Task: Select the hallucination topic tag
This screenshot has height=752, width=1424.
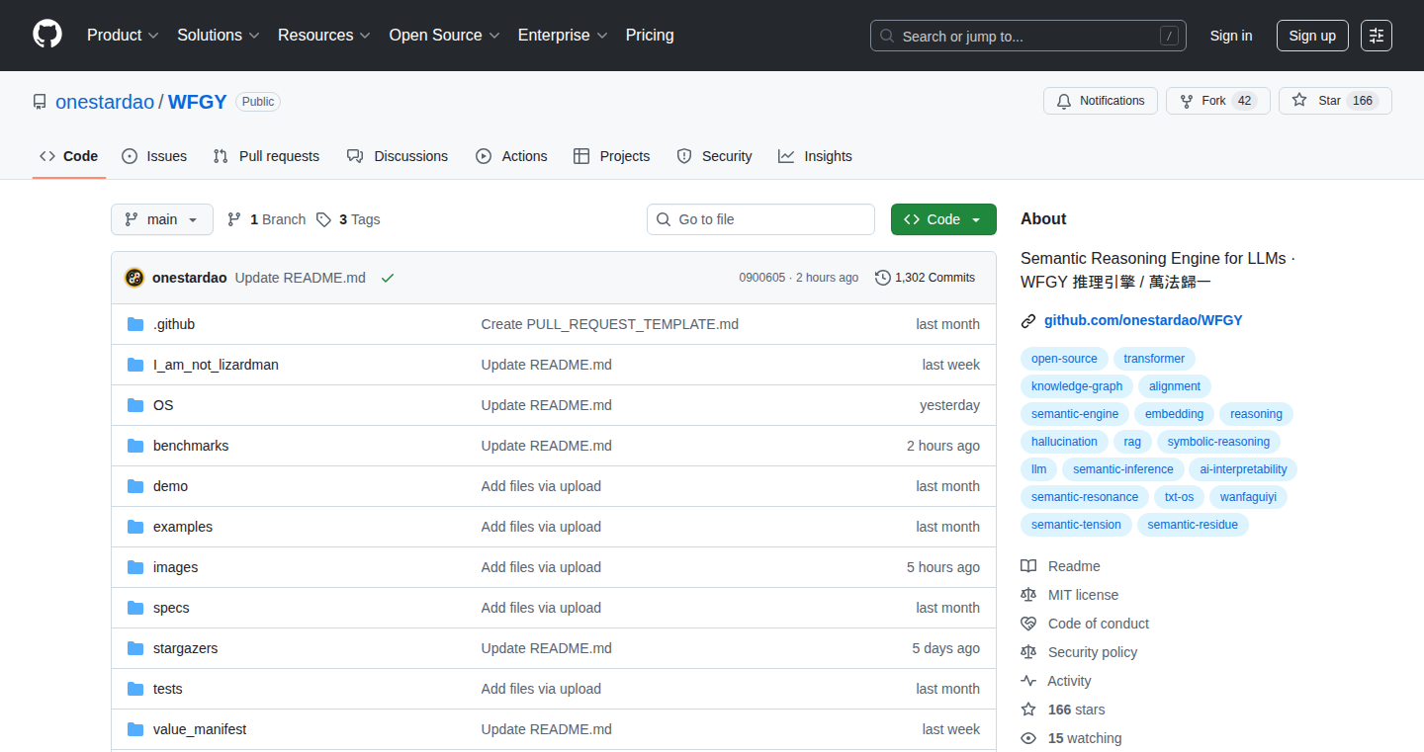Action: point(1064,442)
